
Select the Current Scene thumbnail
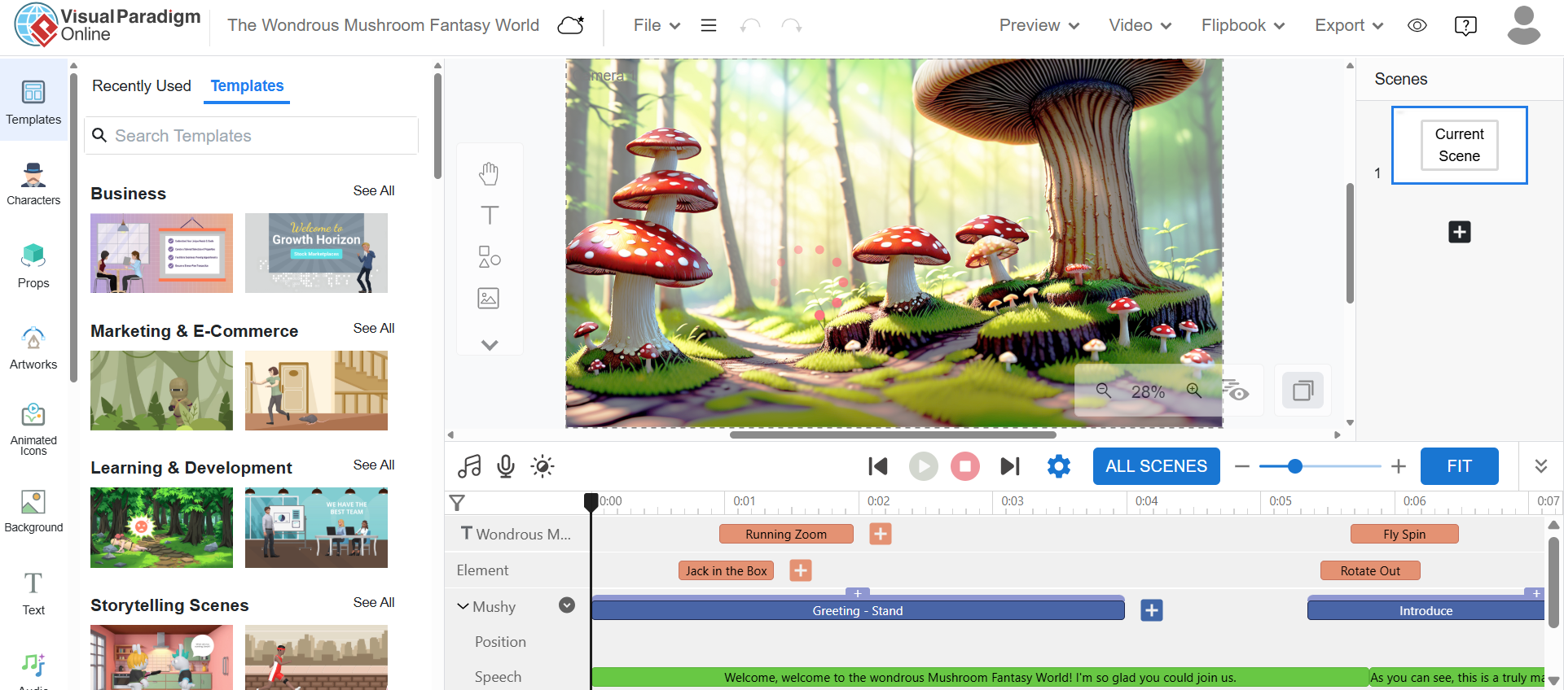(1459, 145)
